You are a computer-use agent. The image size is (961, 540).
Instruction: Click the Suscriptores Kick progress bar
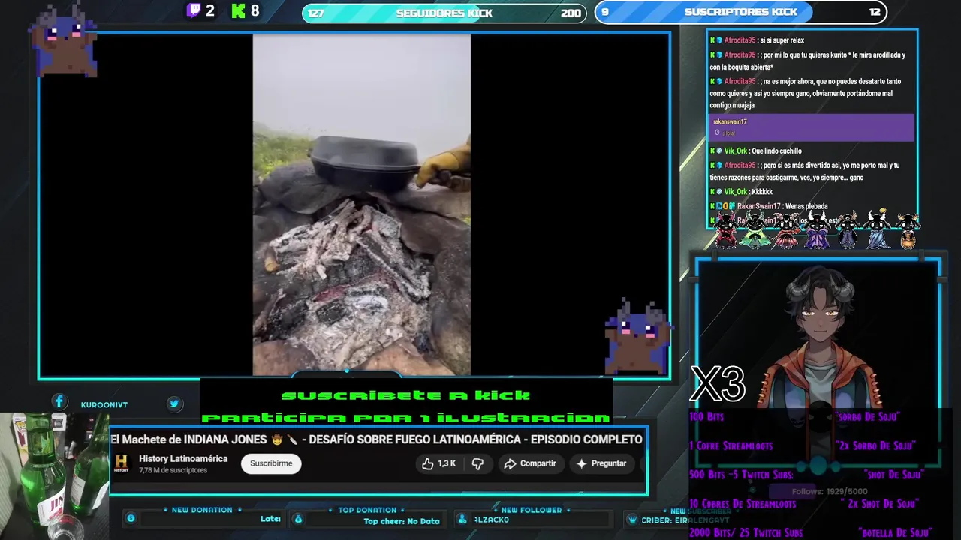coord(740,12)
